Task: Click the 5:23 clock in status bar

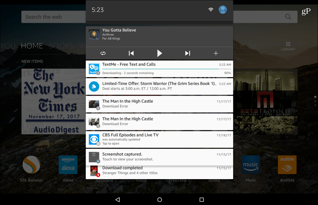Action: coord(98,10)
